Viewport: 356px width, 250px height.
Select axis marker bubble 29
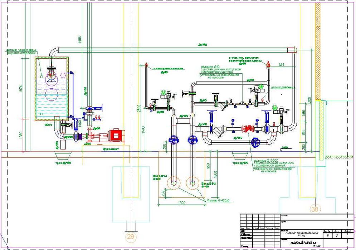coord(131,237)
